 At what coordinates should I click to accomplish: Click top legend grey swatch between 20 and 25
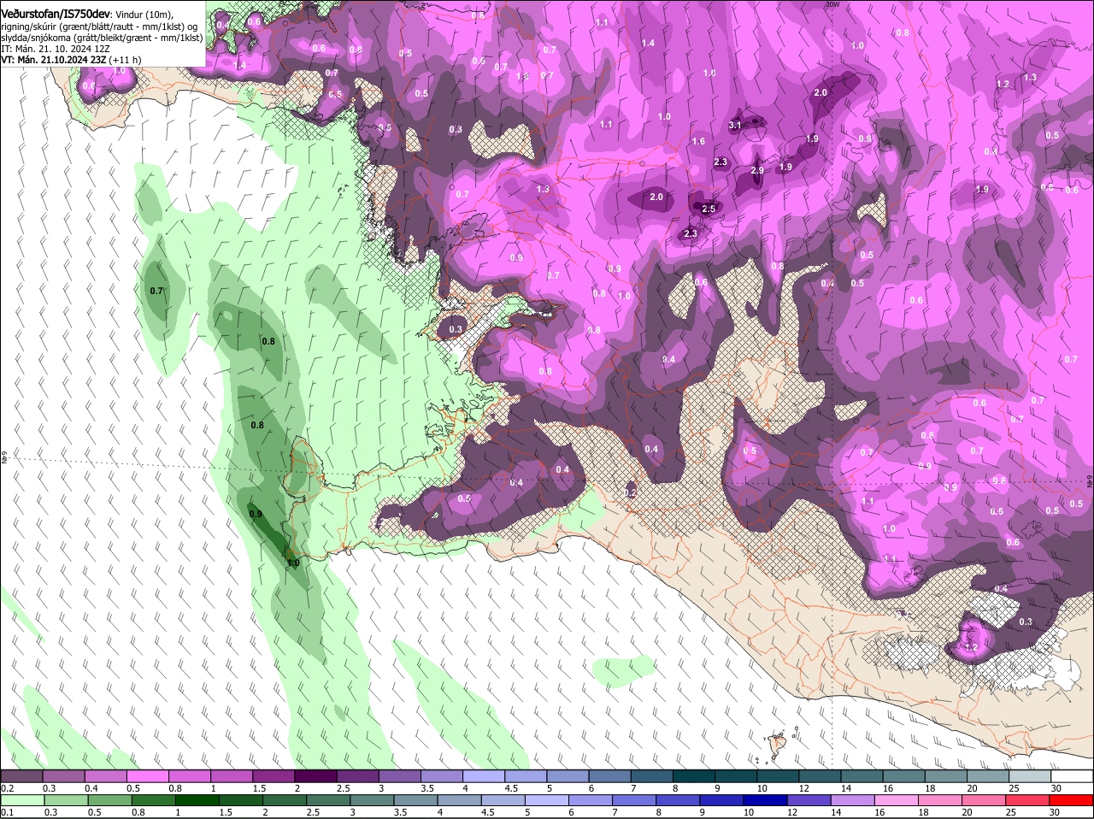(988, 775)
